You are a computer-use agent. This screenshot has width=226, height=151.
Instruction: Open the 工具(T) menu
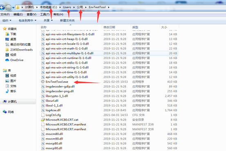[x=45, y=14]
